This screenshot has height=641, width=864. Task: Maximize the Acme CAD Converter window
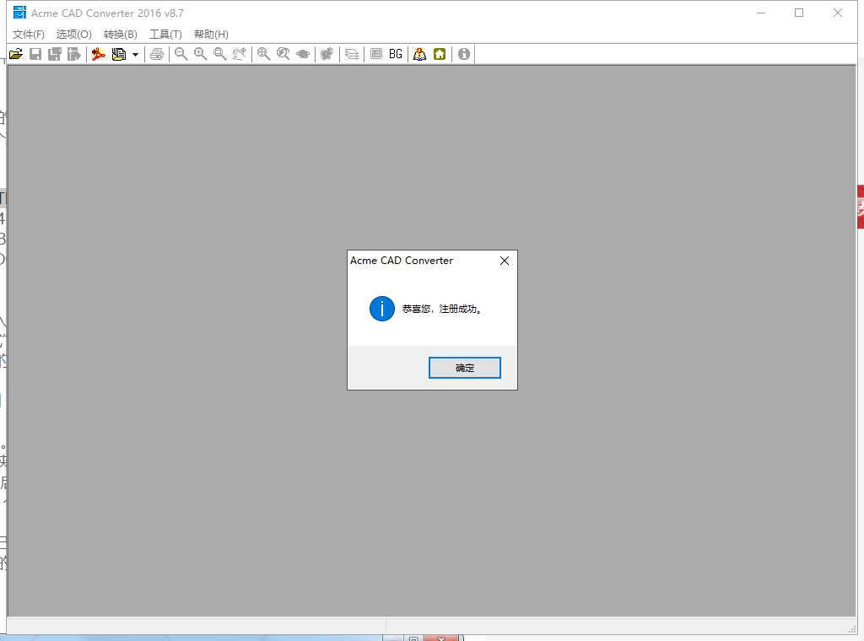tap(799, 13)
